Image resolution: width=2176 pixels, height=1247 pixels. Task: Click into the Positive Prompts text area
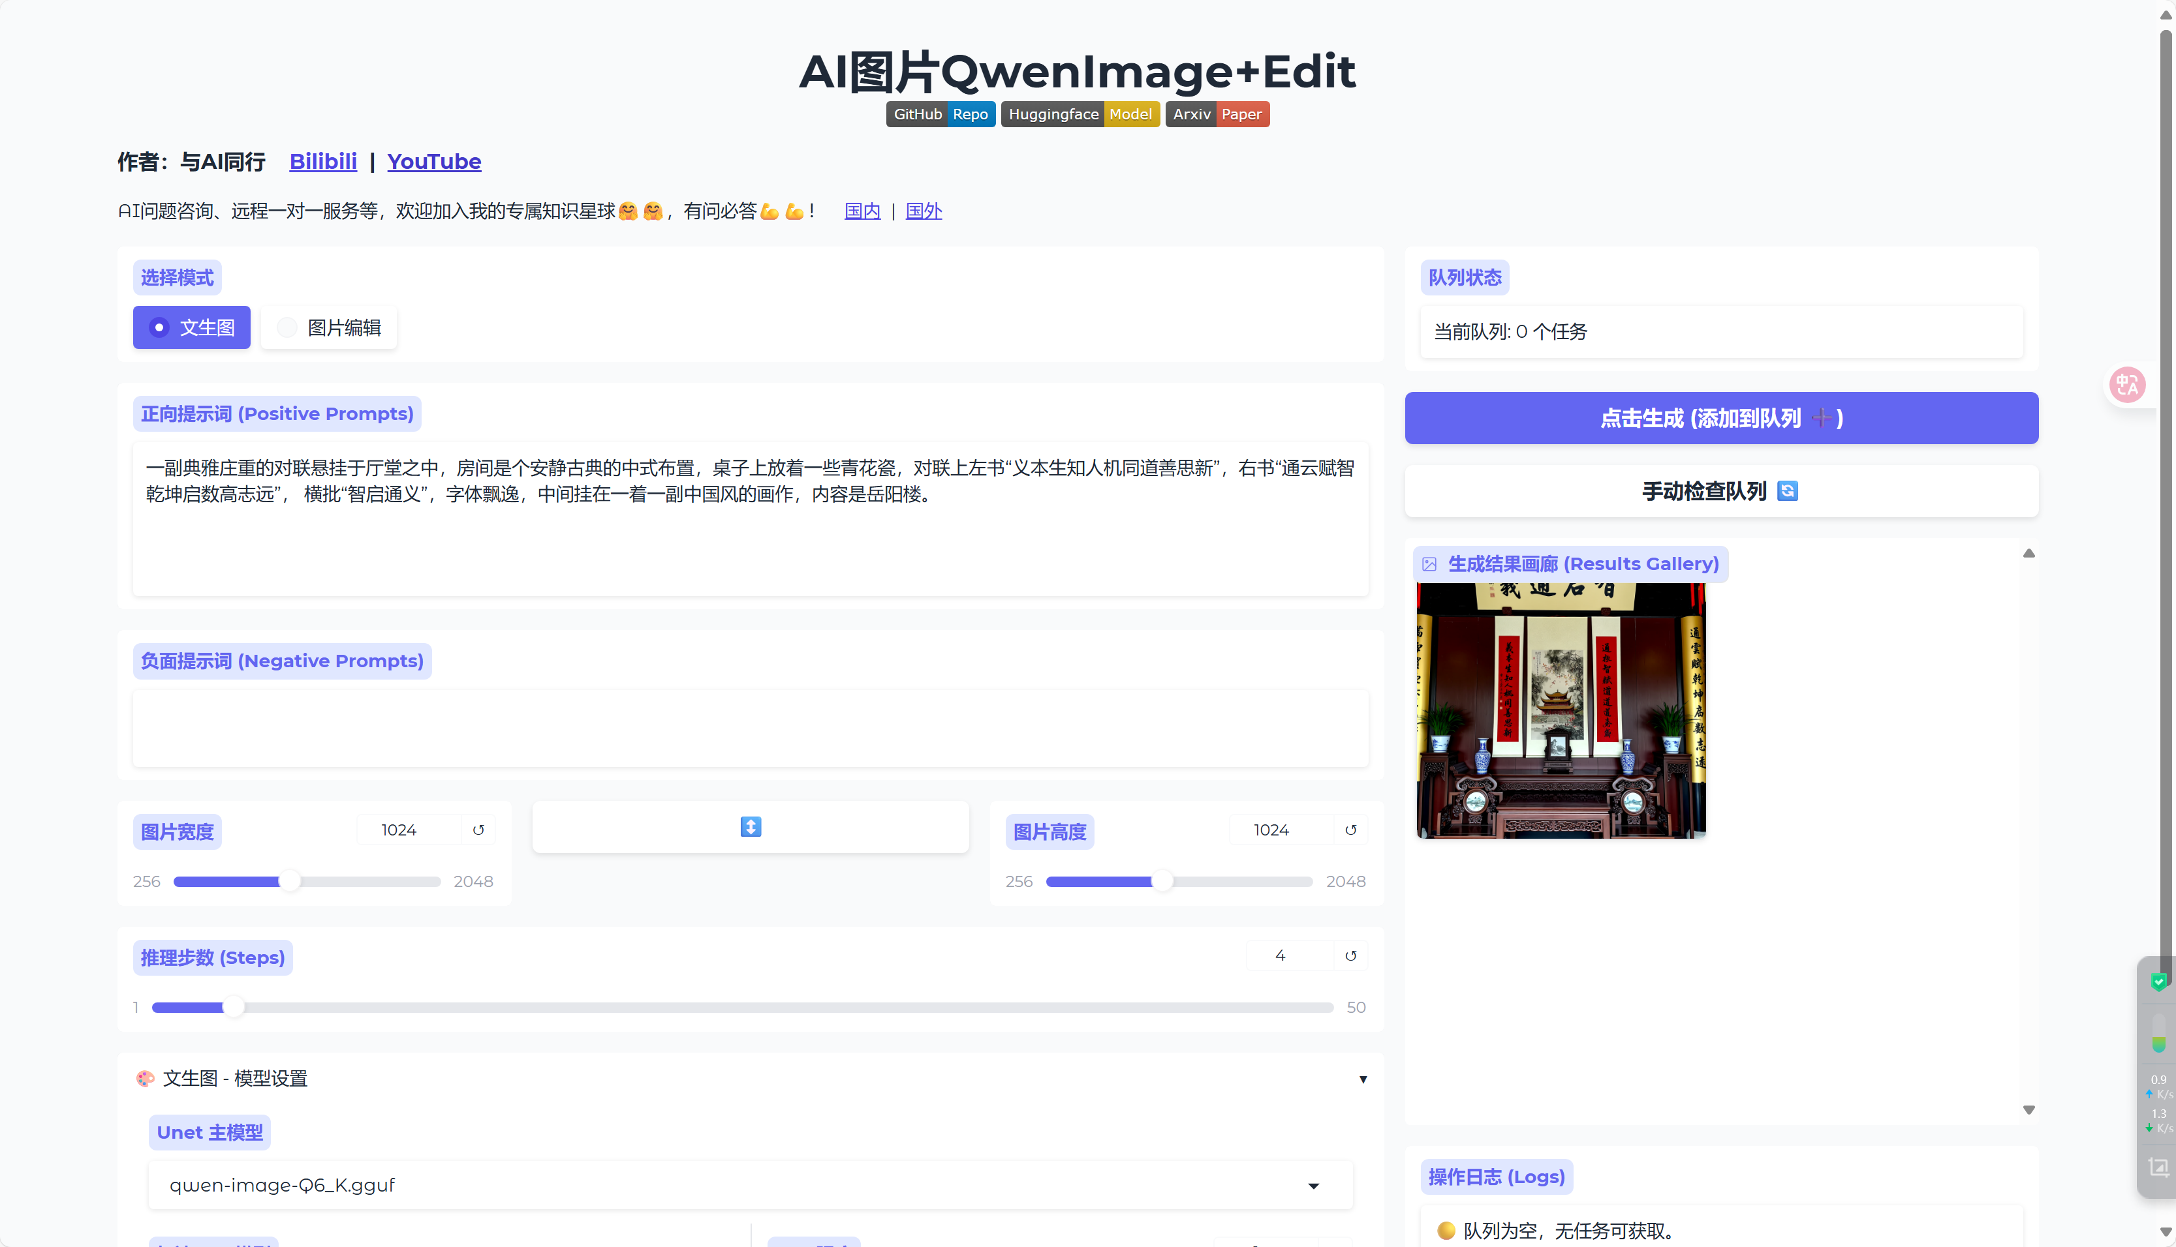(x=750, y=519)
